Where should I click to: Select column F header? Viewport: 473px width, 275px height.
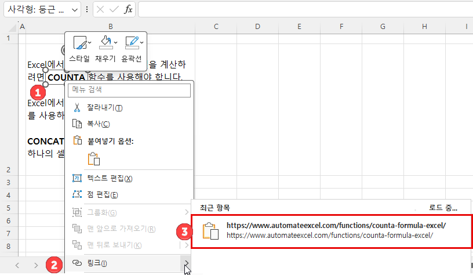(x=341, y=27)
